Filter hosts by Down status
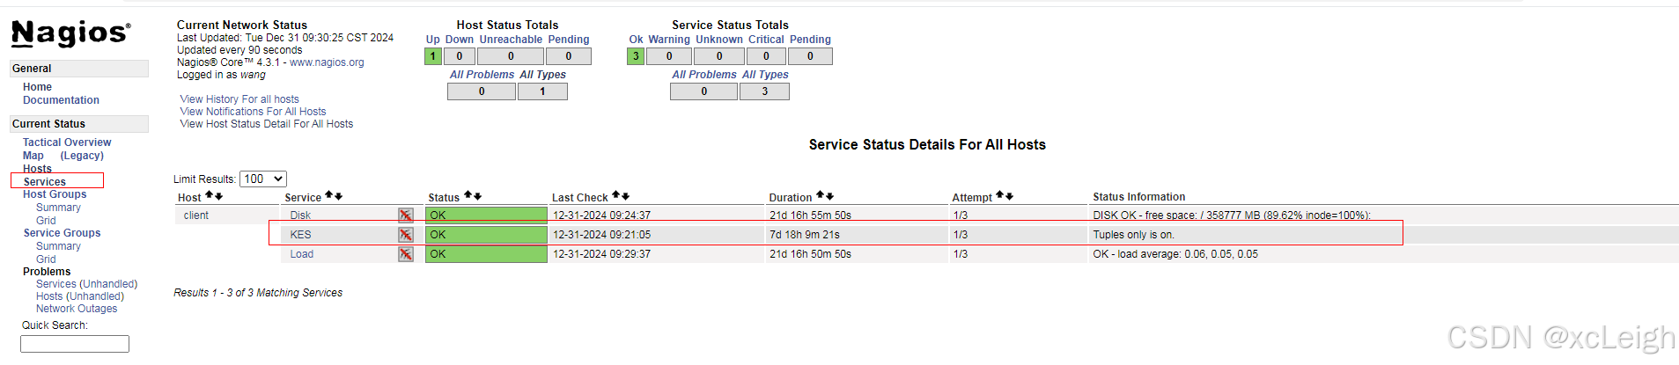1679x365 pixels. (460, 40)
